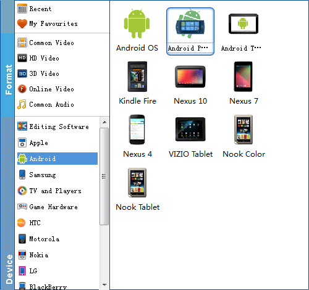Pick the Nook Color profile

pos(243,136)
